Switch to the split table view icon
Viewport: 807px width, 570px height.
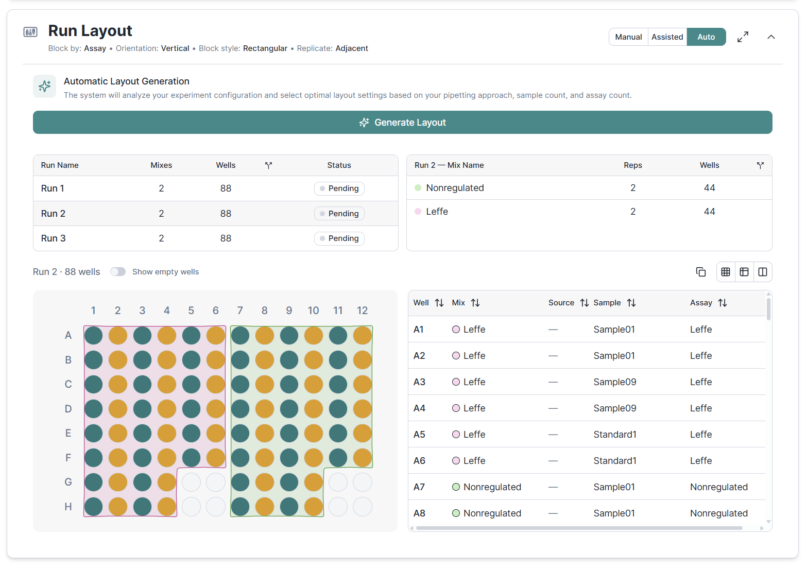point(744,272)
